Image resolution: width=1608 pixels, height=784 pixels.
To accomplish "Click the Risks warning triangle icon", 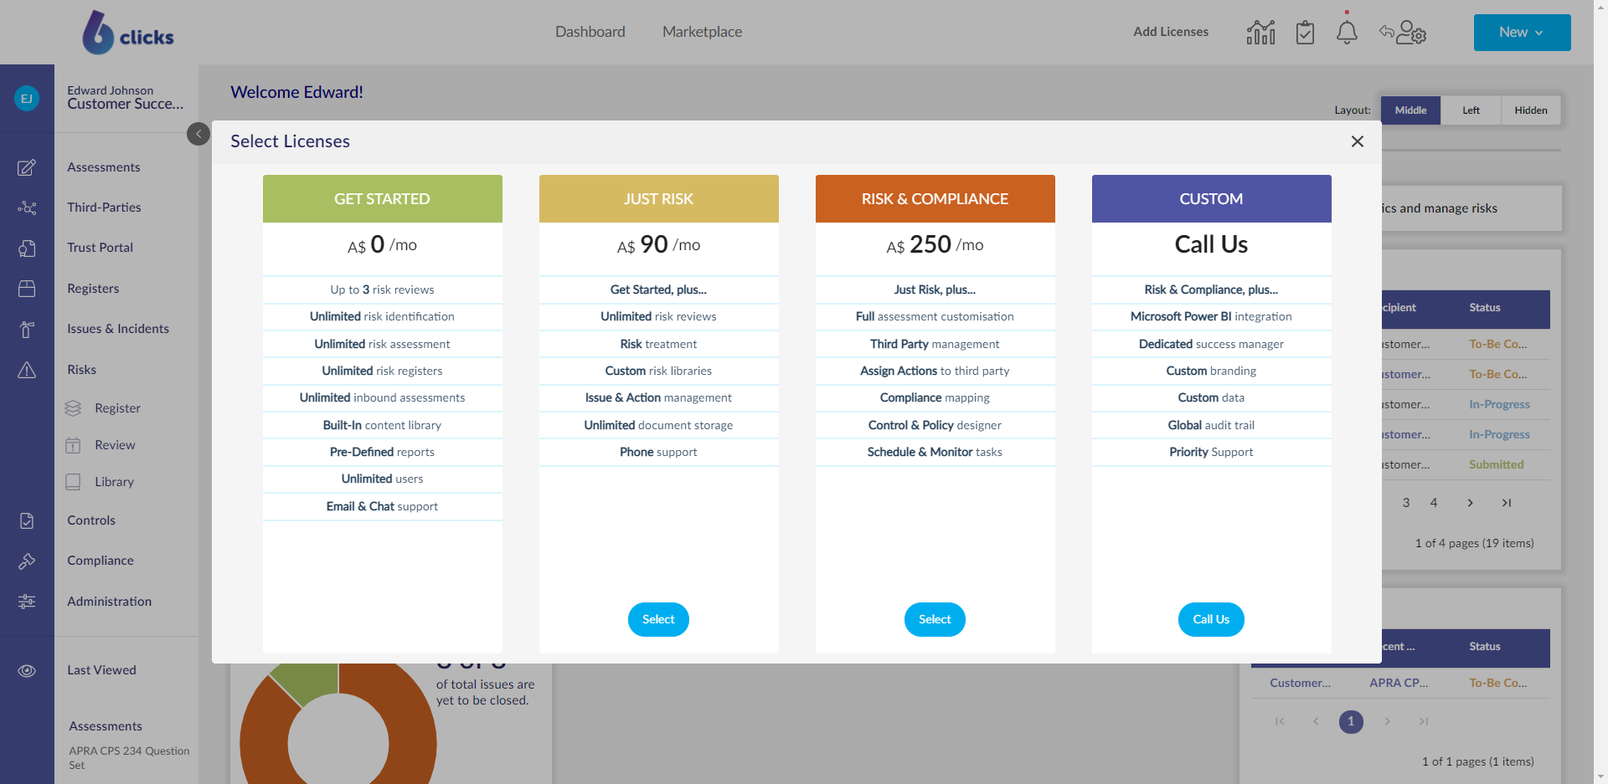I will (x=27, y=370).
